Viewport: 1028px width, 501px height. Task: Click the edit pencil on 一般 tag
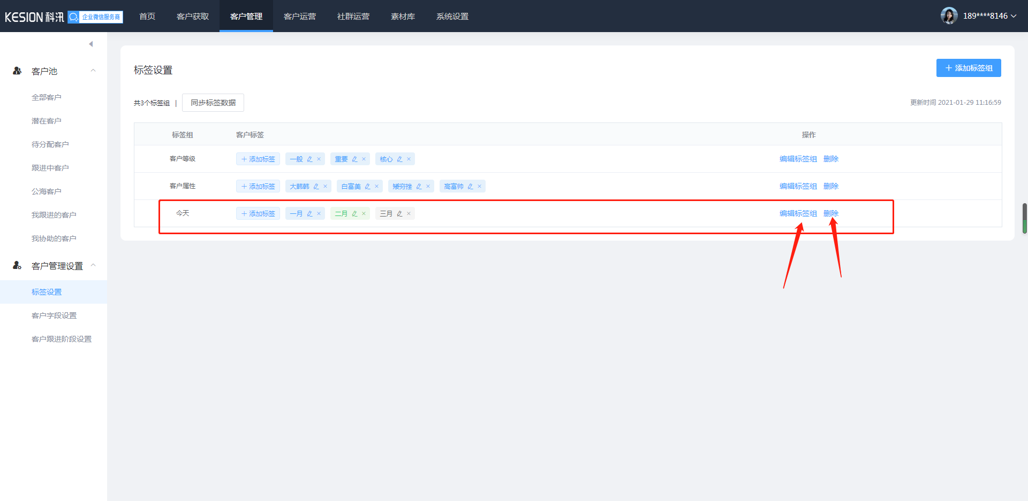pos(309,159)
